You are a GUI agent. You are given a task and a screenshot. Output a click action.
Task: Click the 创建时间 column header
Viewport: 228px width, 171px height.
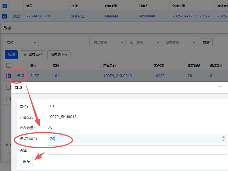coord(178,6)
